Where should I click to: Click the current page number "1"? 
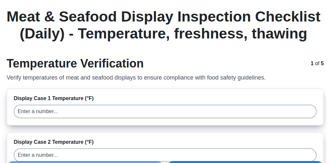(x=312, y=64)
